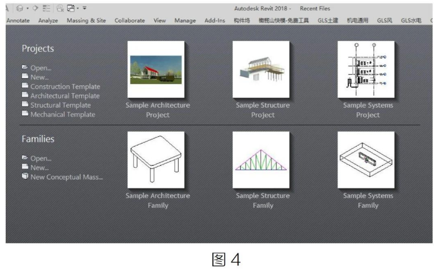Click the Sample Architecture Family caption
The width and height of the screenshot is (434, 274).
tap(158, 200)
